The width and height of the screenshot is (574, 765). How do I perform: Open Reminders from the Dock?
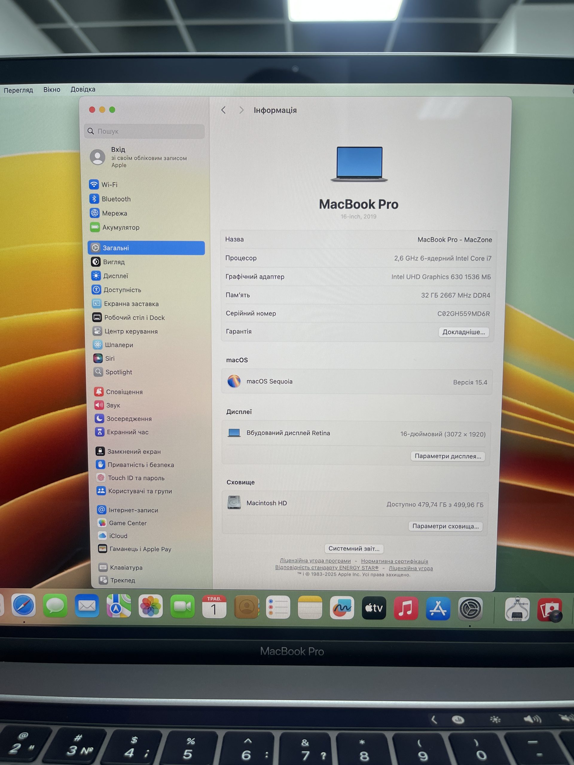[278, 607]
